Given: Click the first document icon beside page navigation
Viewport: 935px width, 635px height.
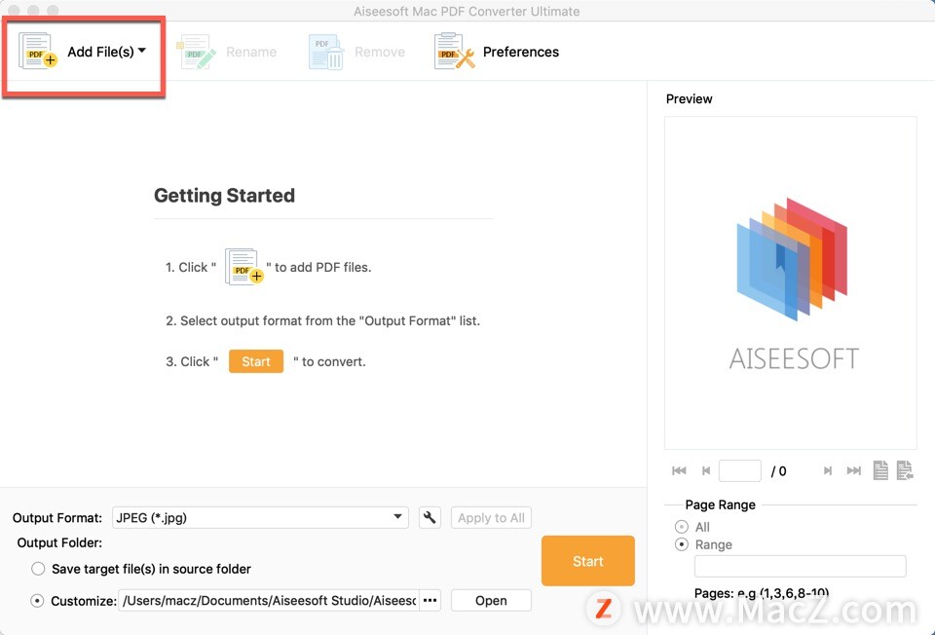Looking at the screenshot, I should pyautogui.click(x=880, y=469).
